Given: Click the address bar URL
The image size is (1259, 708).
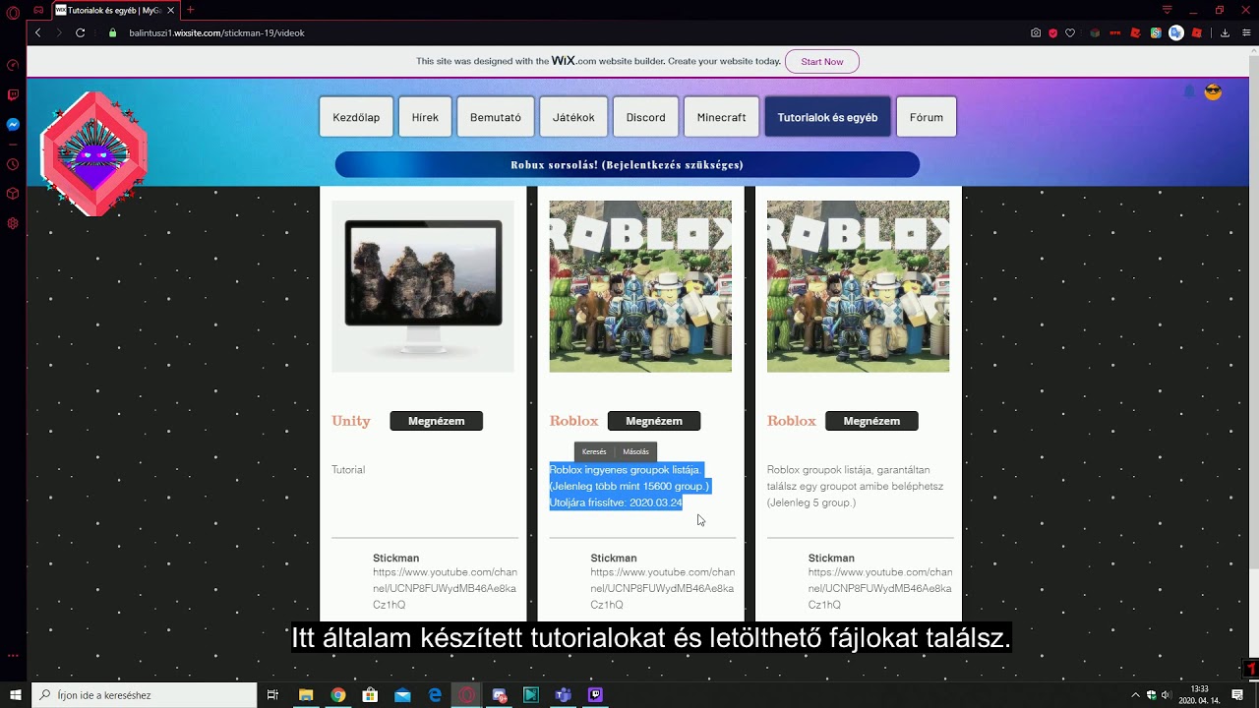Looking at the screenshot, I should click(216, 32).
